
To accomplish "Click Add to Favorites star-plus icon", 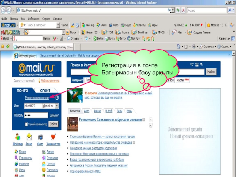I will coord(8,46).
